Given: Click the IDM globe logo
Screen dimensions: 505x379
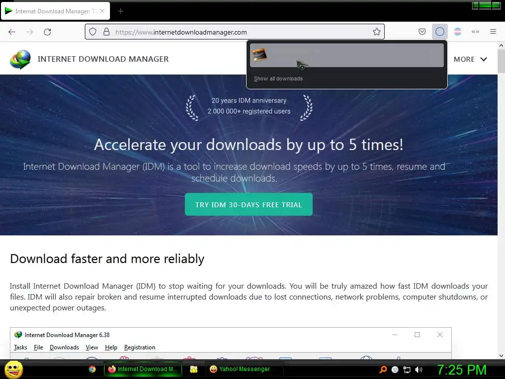Looking at the screenshot, I should point(20,59).
